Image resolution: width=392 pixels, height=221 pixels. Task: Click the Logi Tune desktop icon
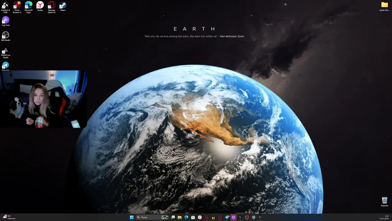[6, 21]
